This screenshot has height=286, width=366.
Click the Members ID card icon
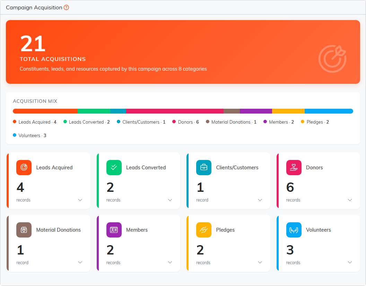pos(114,230)
